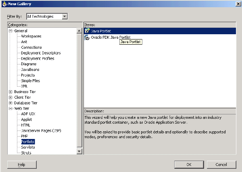The width and height of the screenshot is (242, 172).
Task: Expand the Database Tier category
Action: point(10,103)
